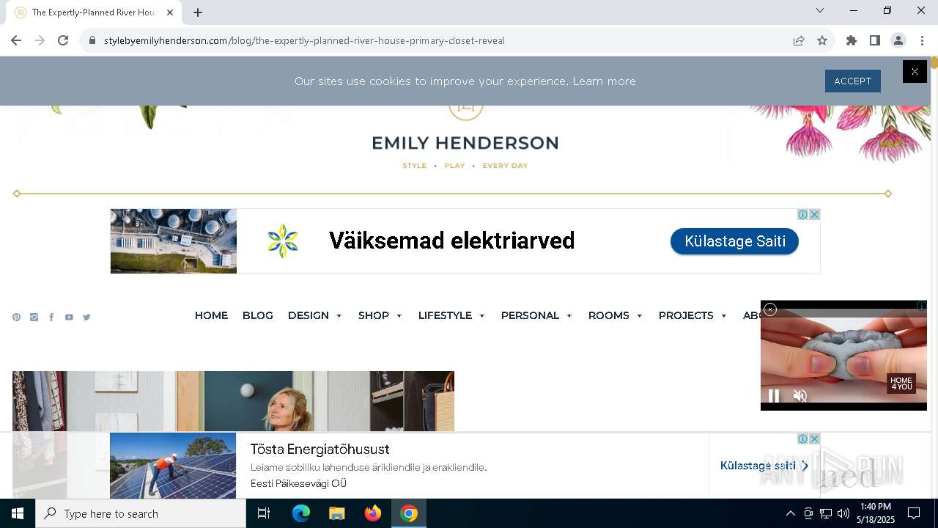Open volume control in system tray
Image resolution: width=938 pixels, height=528 pixels.
click(843, 513)
